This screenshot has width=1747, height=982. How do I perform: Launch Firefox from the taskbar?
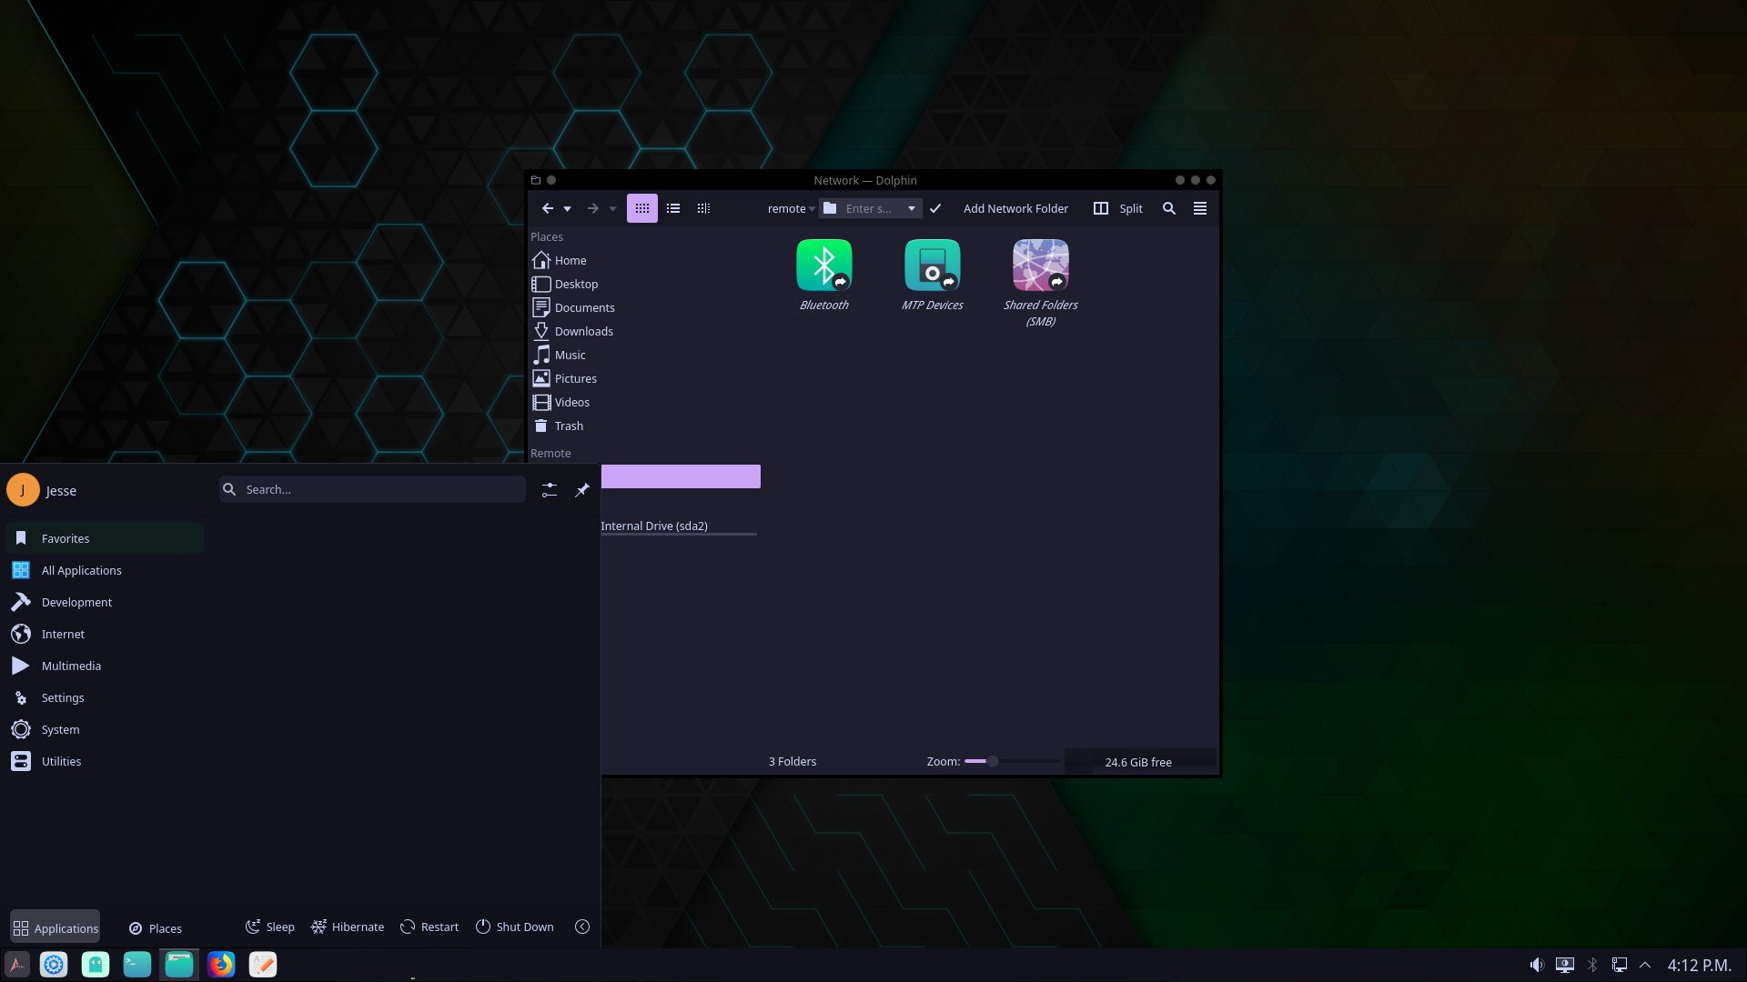[221, 964]
